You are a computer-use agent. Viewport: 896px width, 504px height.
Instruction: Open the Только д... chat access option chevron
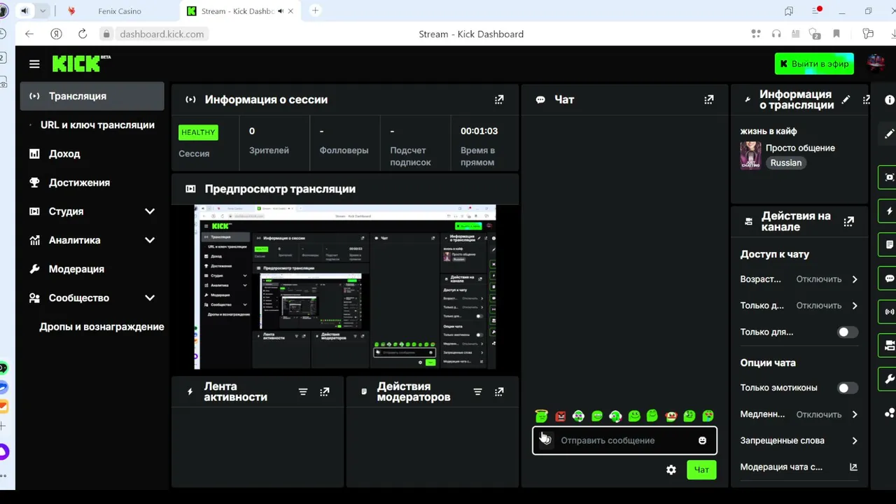(855, 306)
